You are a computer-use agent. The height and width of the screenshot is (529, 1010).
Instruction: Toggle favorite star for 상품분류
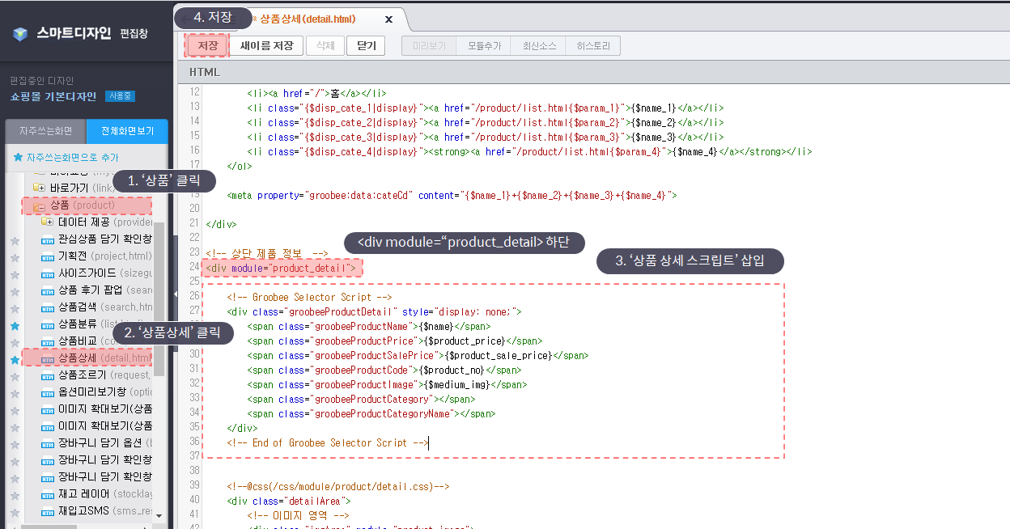pyautogui.click(x=15, y=325)
